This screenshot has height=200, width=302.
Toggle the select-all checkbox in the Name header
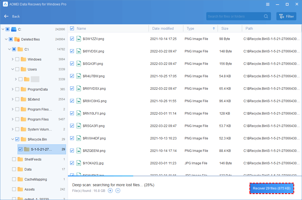(72, 28)
